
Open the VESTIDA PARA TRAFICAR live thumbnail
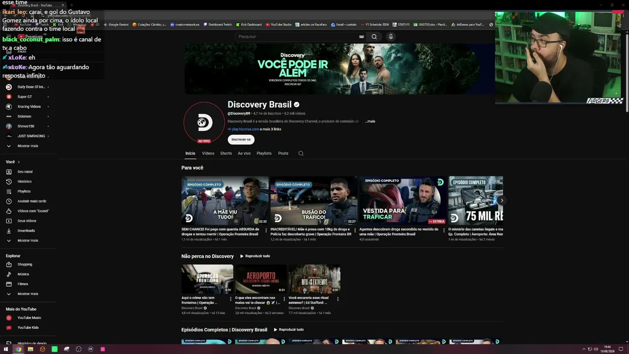[x=403, y=201]
